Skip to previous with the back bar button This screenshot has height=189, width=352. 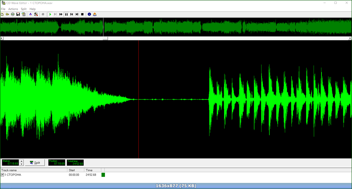coord(71,14)
